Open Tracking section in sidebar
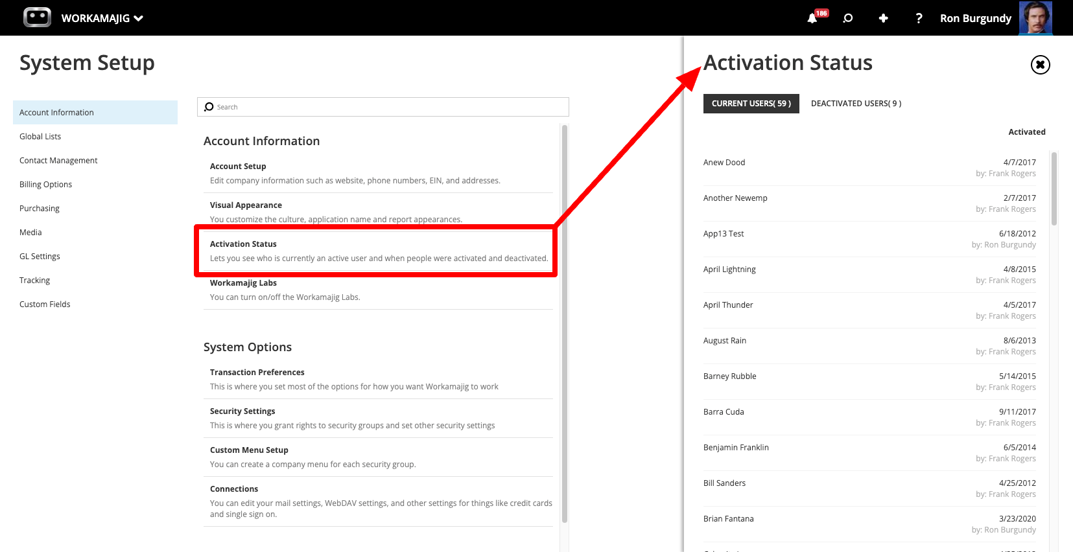 [95, 280]
